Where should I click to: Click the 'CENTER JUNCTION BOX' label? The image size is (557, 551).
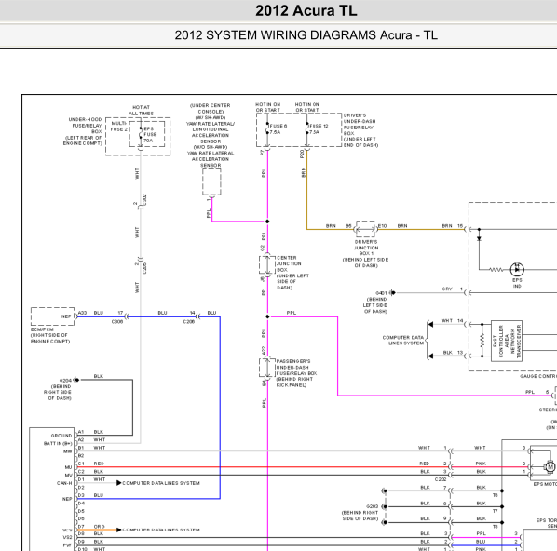tap(289, 263)
